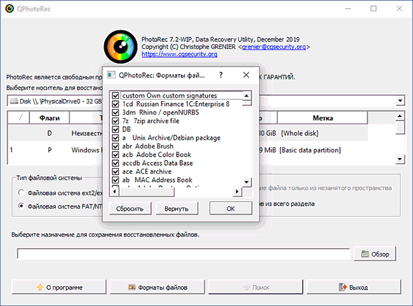Select the FAT/NTFS file system radio
Screen dimensions: 413x306
coord(21,206)
